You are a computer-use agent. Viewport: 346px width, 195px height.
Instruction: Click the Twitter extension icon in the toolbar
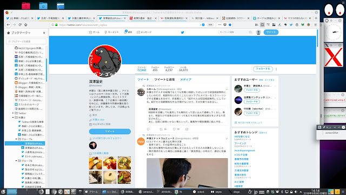[x=291, y=25]
